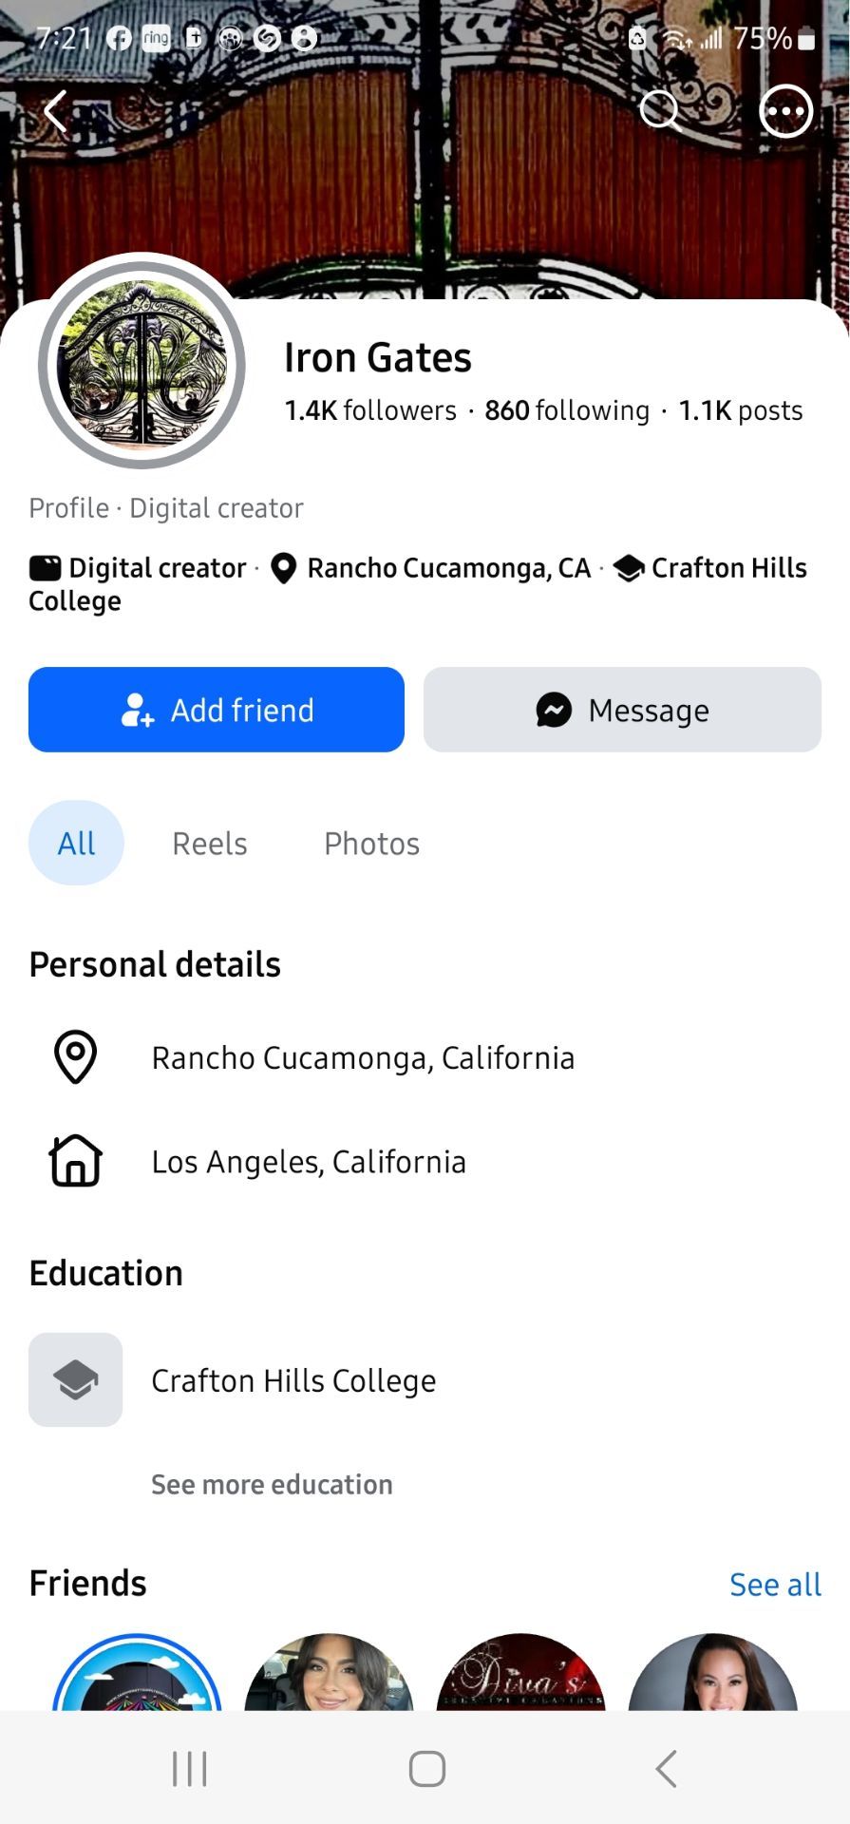
Task: View the 1.4K followers count
Action: click(370, 410)
